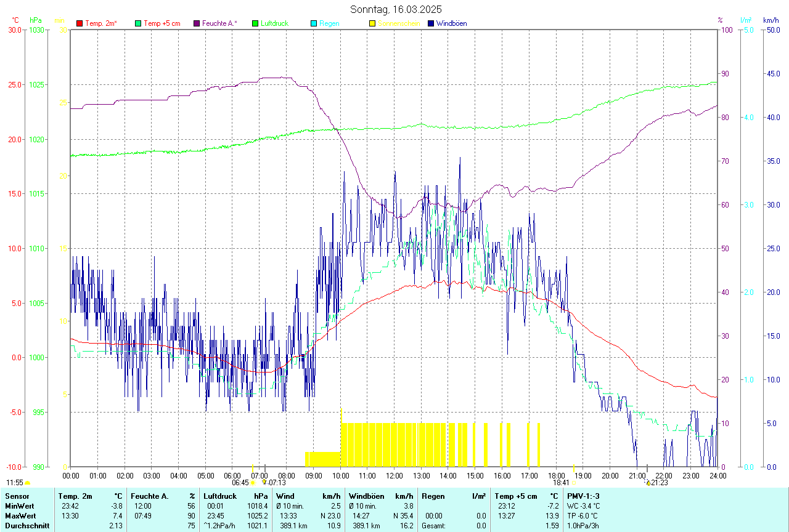Image resolution: width=789 pixels, height=532 pixels.
Task: Click the Temp +5 cm average 1.59
Action: pyautogui.click(x=552, y=526)
